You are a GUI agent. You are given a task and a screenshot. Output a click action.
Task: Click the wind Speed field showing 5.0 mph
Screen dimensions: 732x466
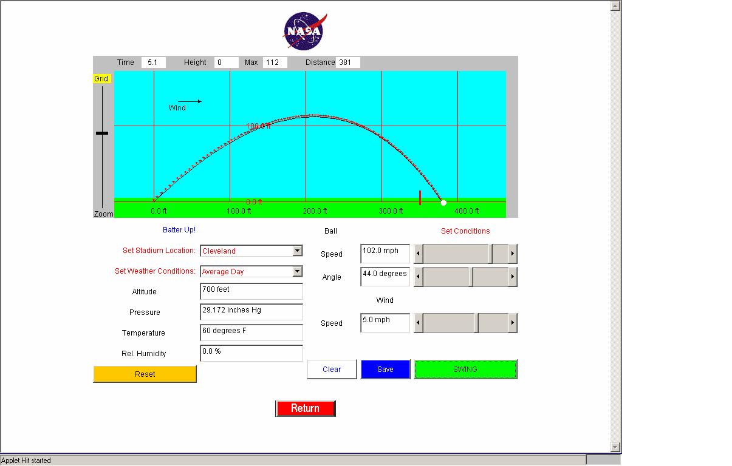tap(385, 323)
